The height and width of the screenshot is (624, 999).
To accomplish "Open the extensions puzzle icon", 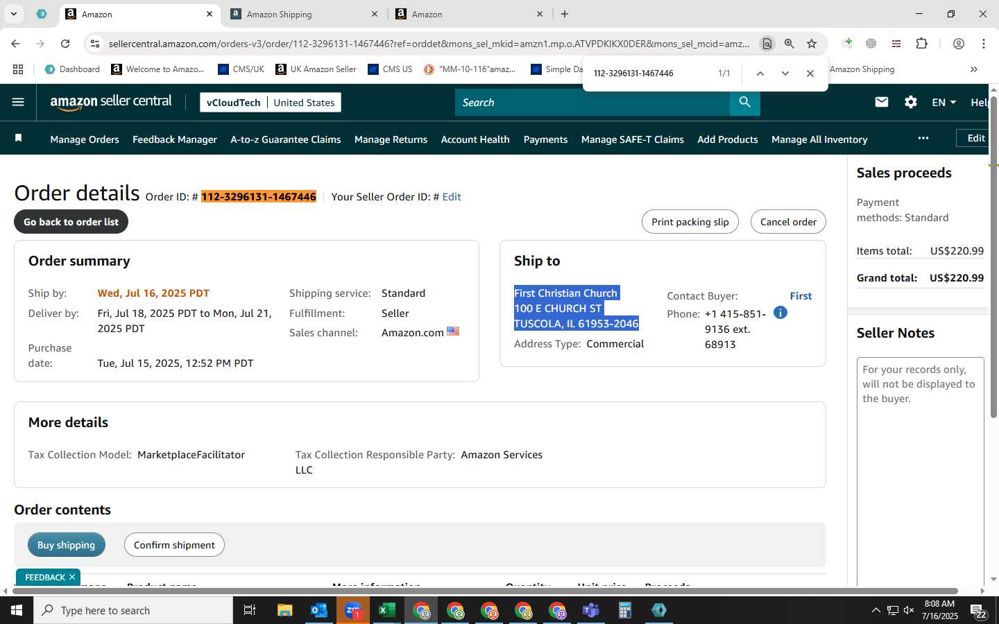I will point(921,44).
